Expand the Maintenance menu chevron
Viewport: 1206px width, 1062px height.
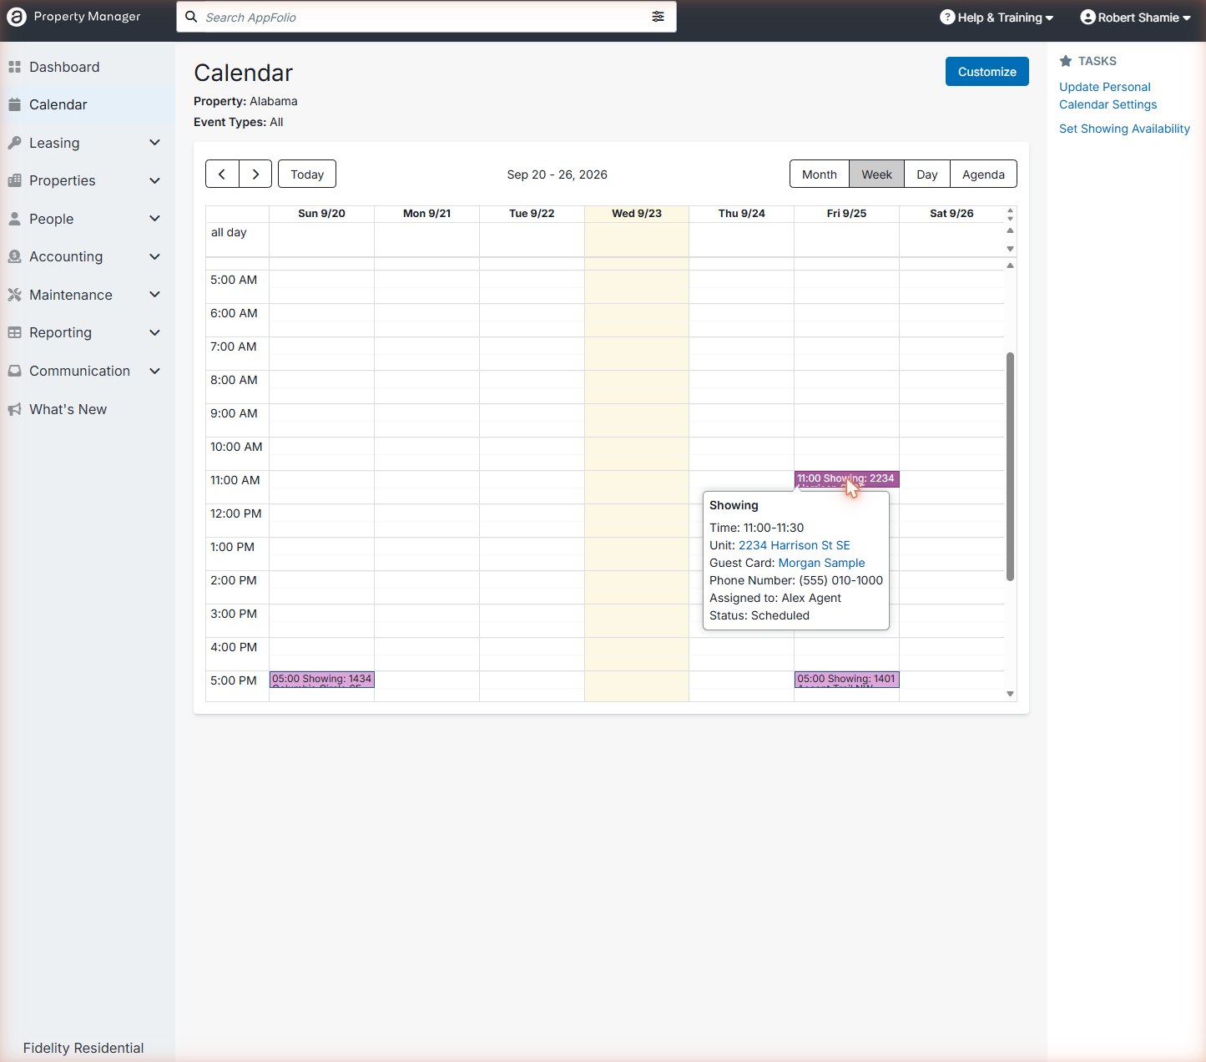click(154, 295)
